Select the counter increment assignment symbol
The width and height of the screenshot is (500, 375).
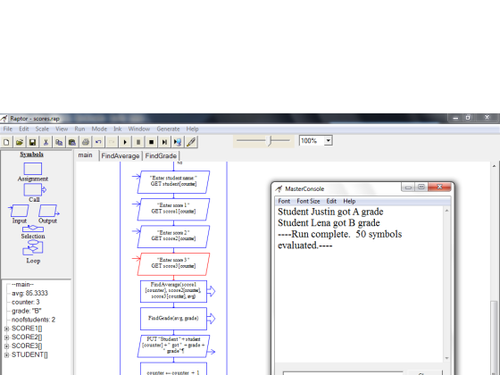(x=173, y=370)
